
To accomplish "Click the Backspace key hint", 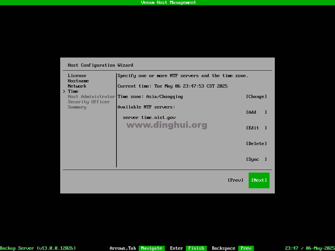I will tap(223, 248).
